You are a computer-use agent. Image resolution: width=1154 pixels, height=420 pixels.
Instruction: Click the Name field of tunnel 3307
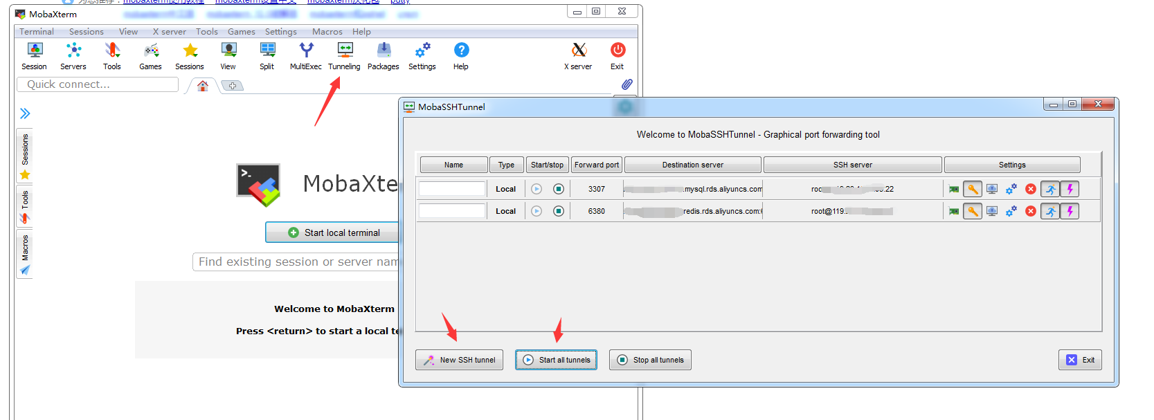(452, 189)
